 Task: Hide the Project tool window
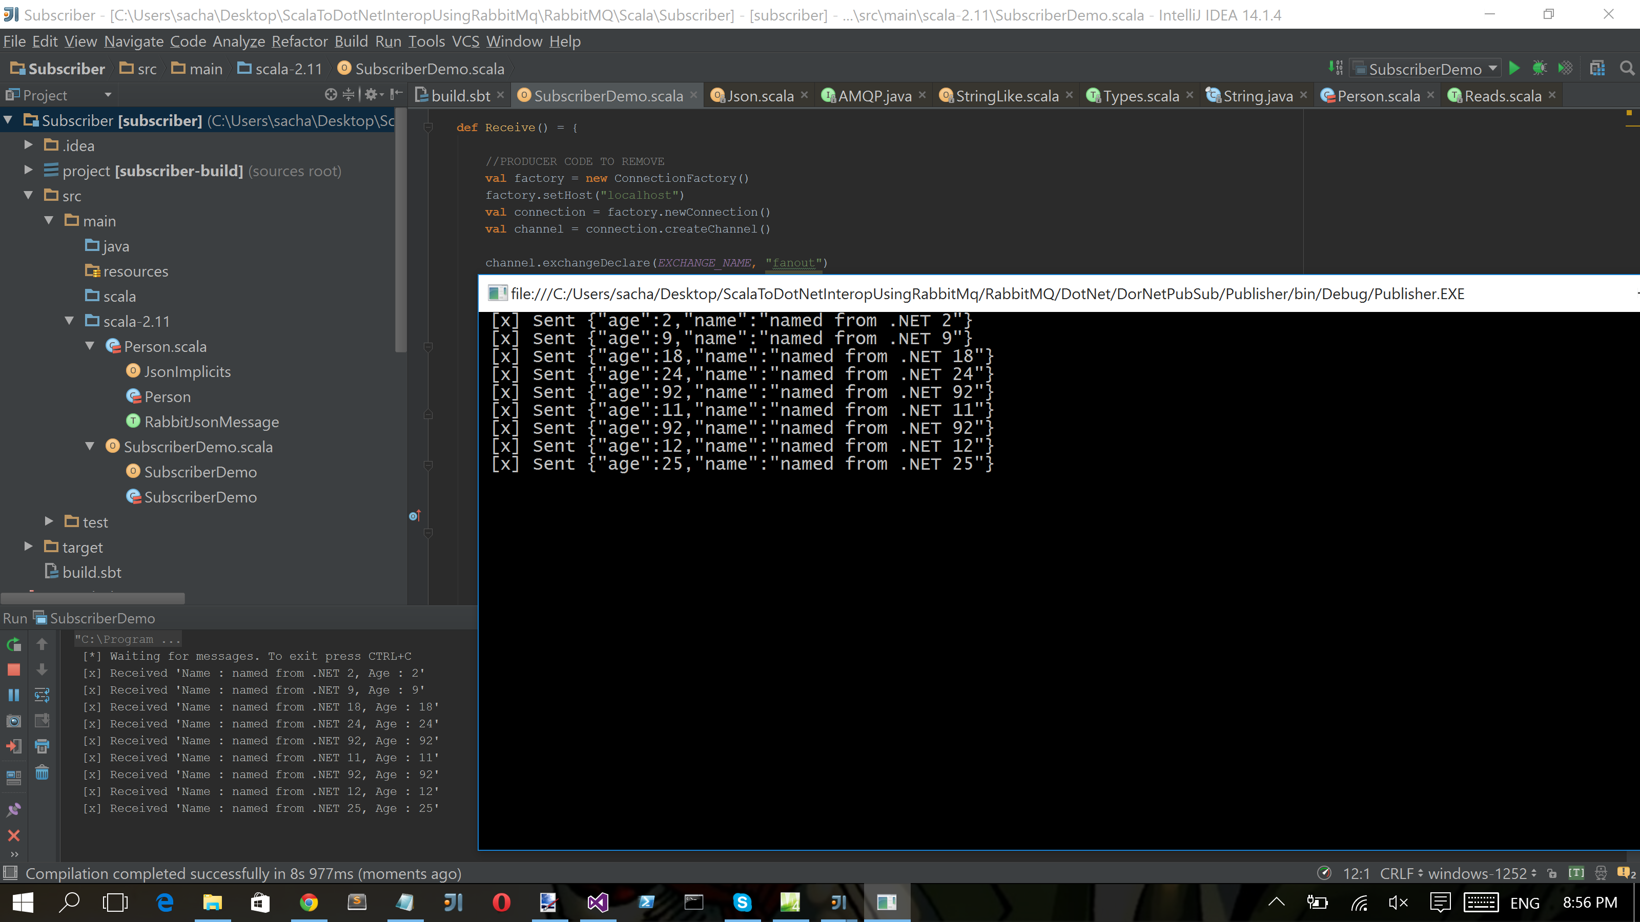click(x=396, y=95)
